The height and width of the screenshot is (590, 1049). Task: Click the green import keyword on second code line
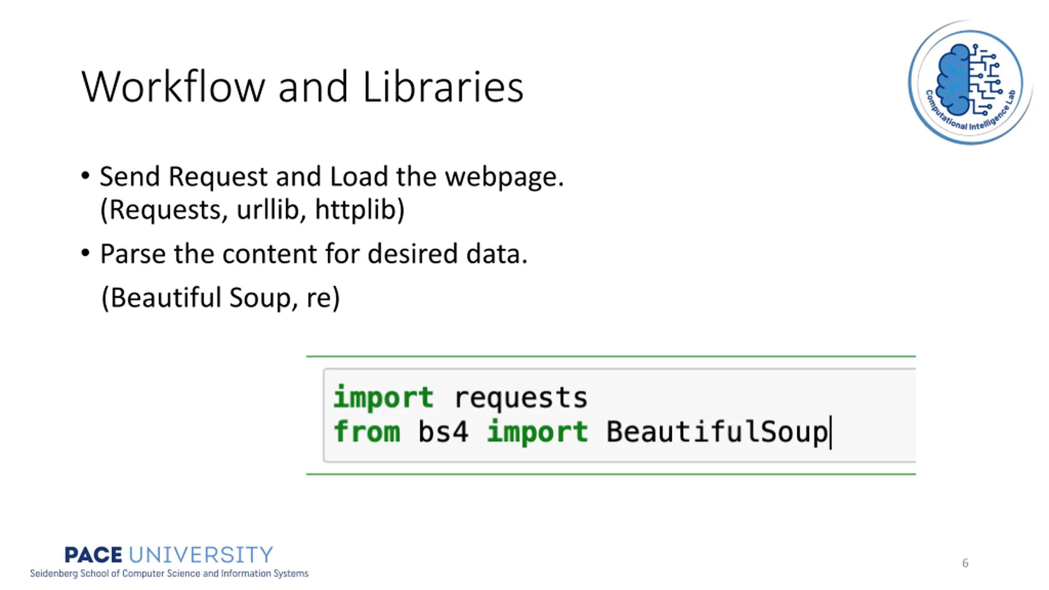point(538,432)
